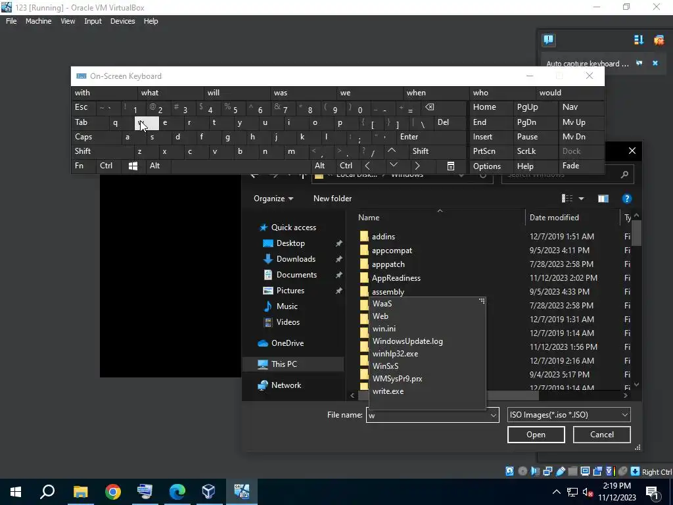Open the Organize dropdown menu
This screenshot has width=673, height=505.
(x=273, y=199)
